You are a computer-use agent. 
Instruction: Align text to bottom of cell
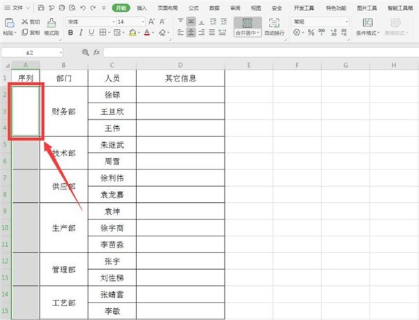[202, 22]
